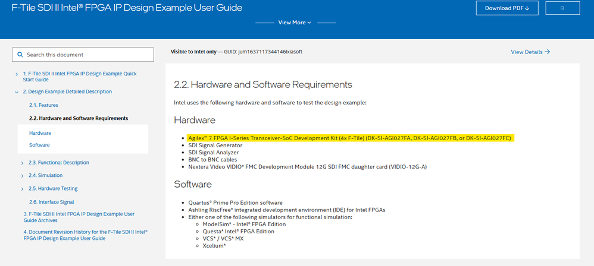Open 2.3 Functional Description
594x266 pixels.
(x=59, y=163)
